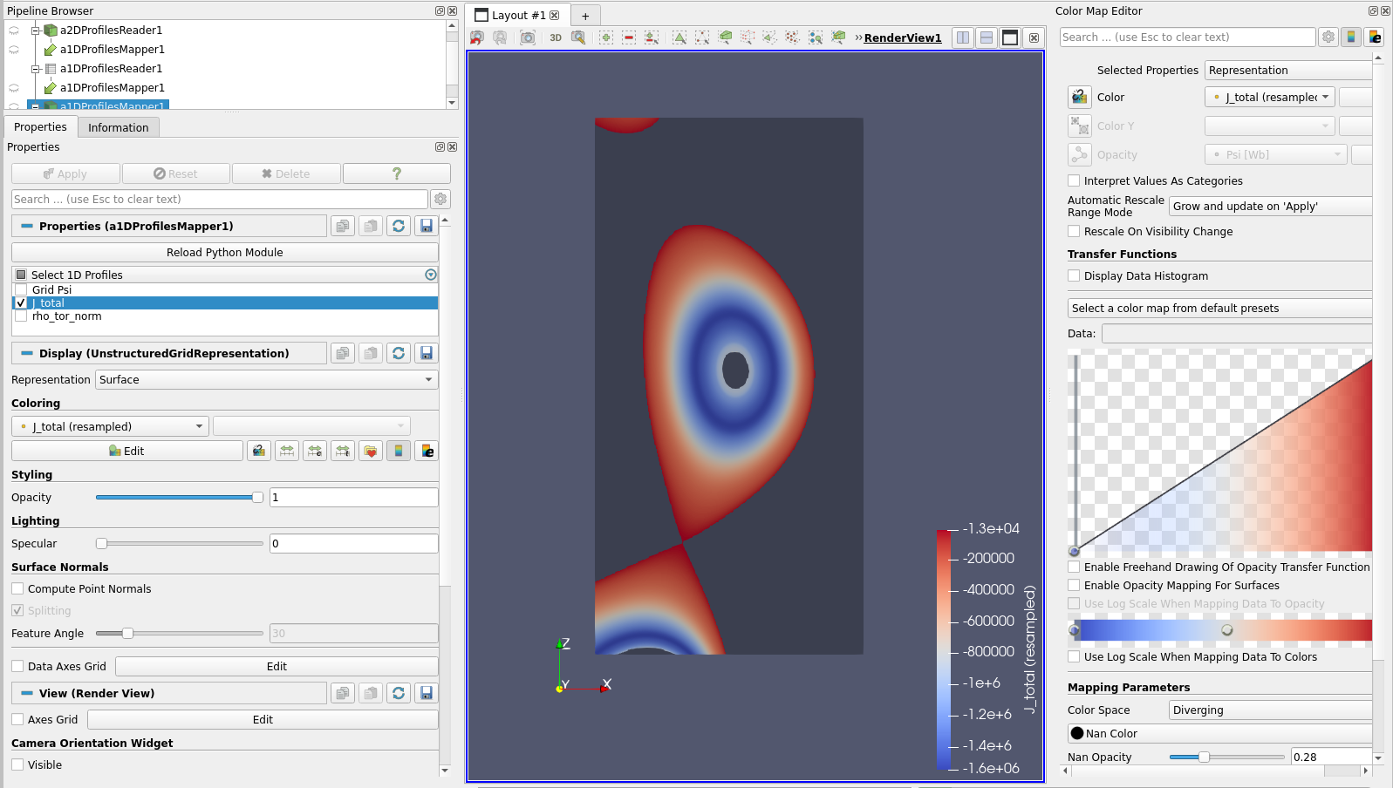Viewport: 1393px width, 788px height.
Task: Click the Edit color map button
Action: 127,451
